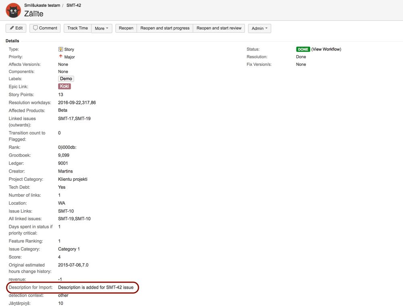Open the SMT-42 breadcrumb link
The height and width of the screenshot is (306, 403).
(73, 5)
